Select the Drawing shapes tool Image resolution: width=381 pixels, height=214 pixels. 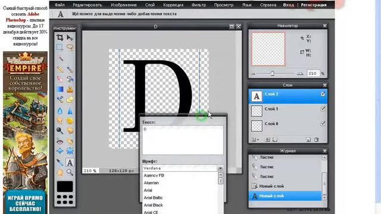pyautogui.click(x=70, y=99)
